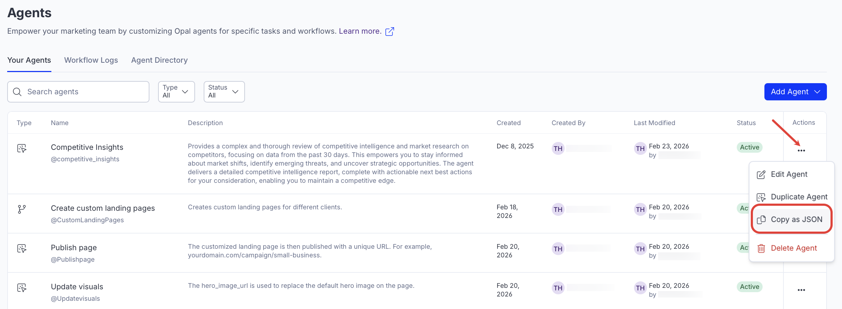Switch to the Workflow Logs tab

(x=91, y=60)
